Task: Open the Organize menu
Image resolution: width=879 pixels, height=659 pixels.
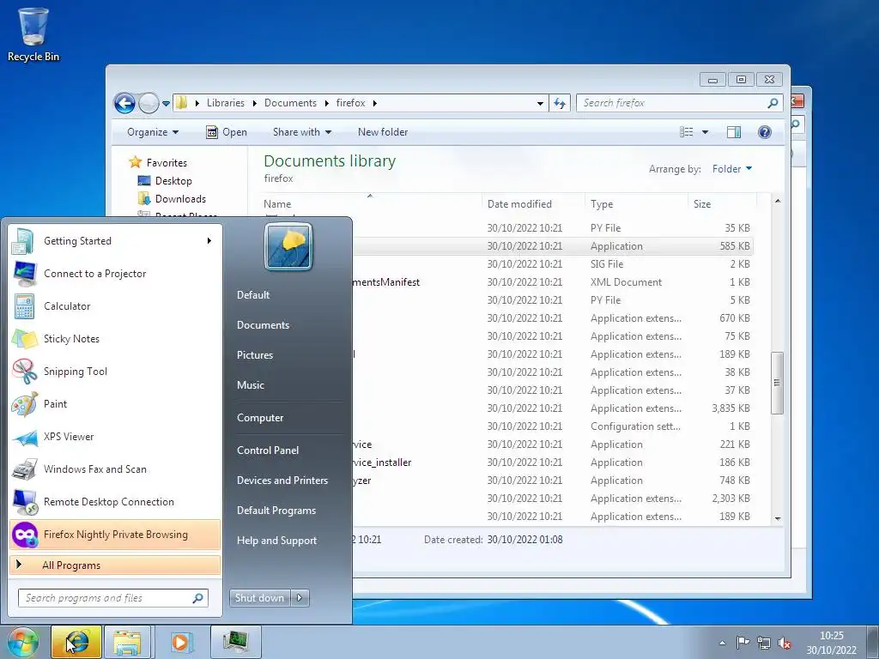Action: pos(153,132)
